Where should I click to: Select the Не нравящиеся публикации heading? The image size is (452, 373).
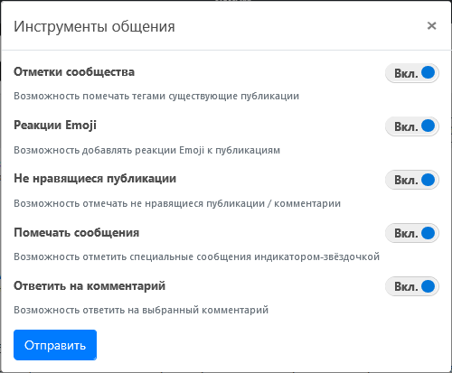click(x=95, y=179)
